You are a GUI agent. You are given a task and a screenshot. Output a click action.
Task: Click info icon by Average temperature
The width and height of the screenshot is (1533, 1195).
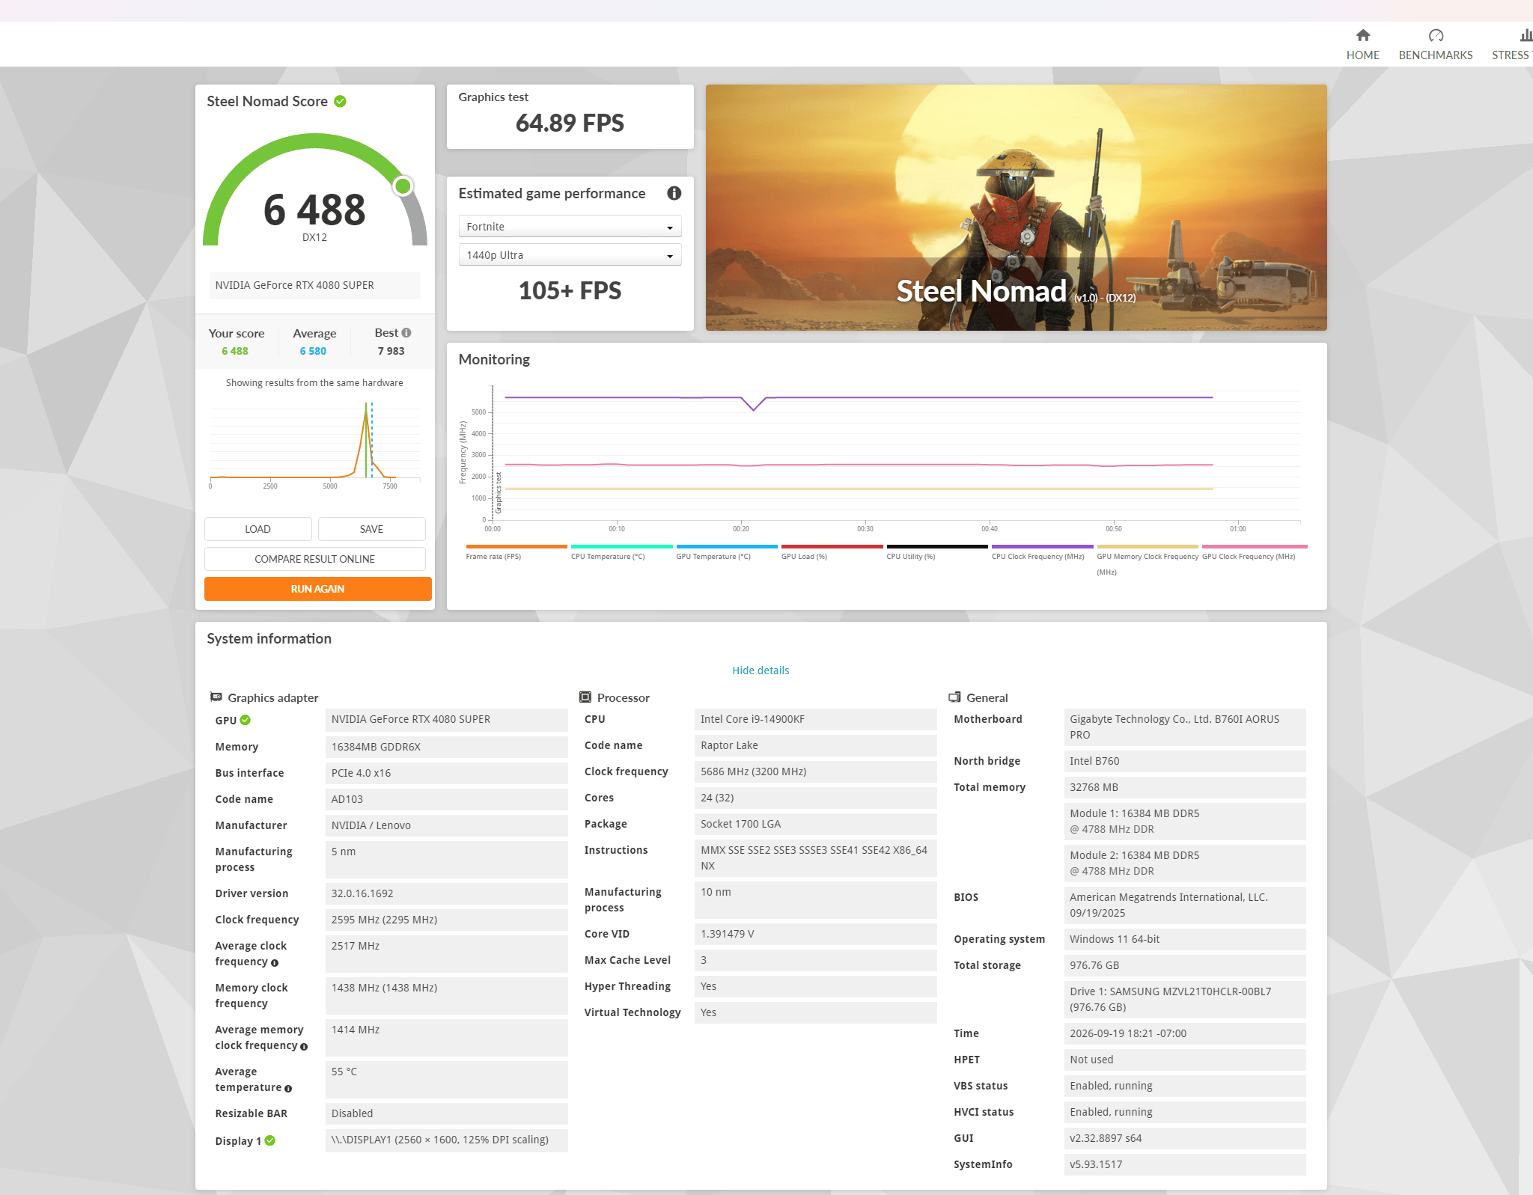(288, 1089)
